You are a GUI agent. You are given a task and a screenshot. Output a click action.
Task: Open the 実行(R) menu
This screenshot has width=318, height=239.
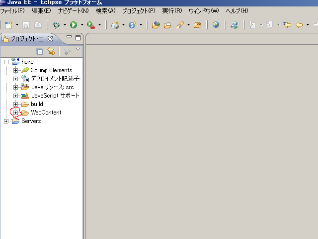pos(172,11)
